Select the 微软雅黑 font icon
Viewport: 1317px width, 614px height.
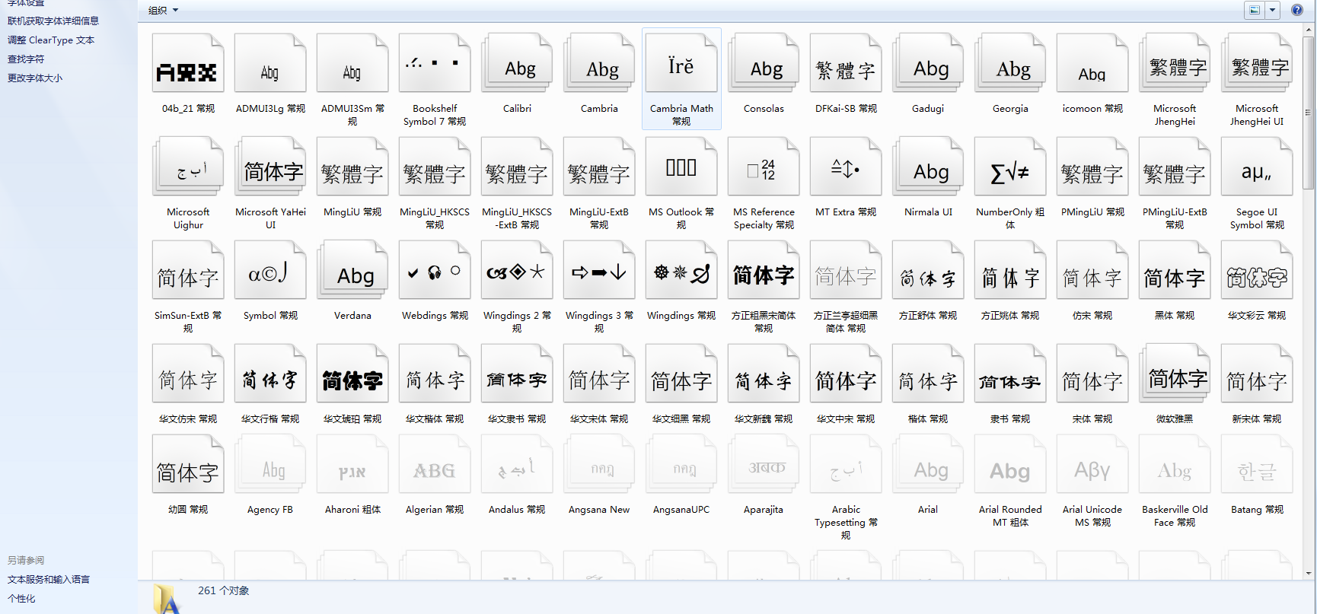pyautogui.click(x=1175, y=374)
